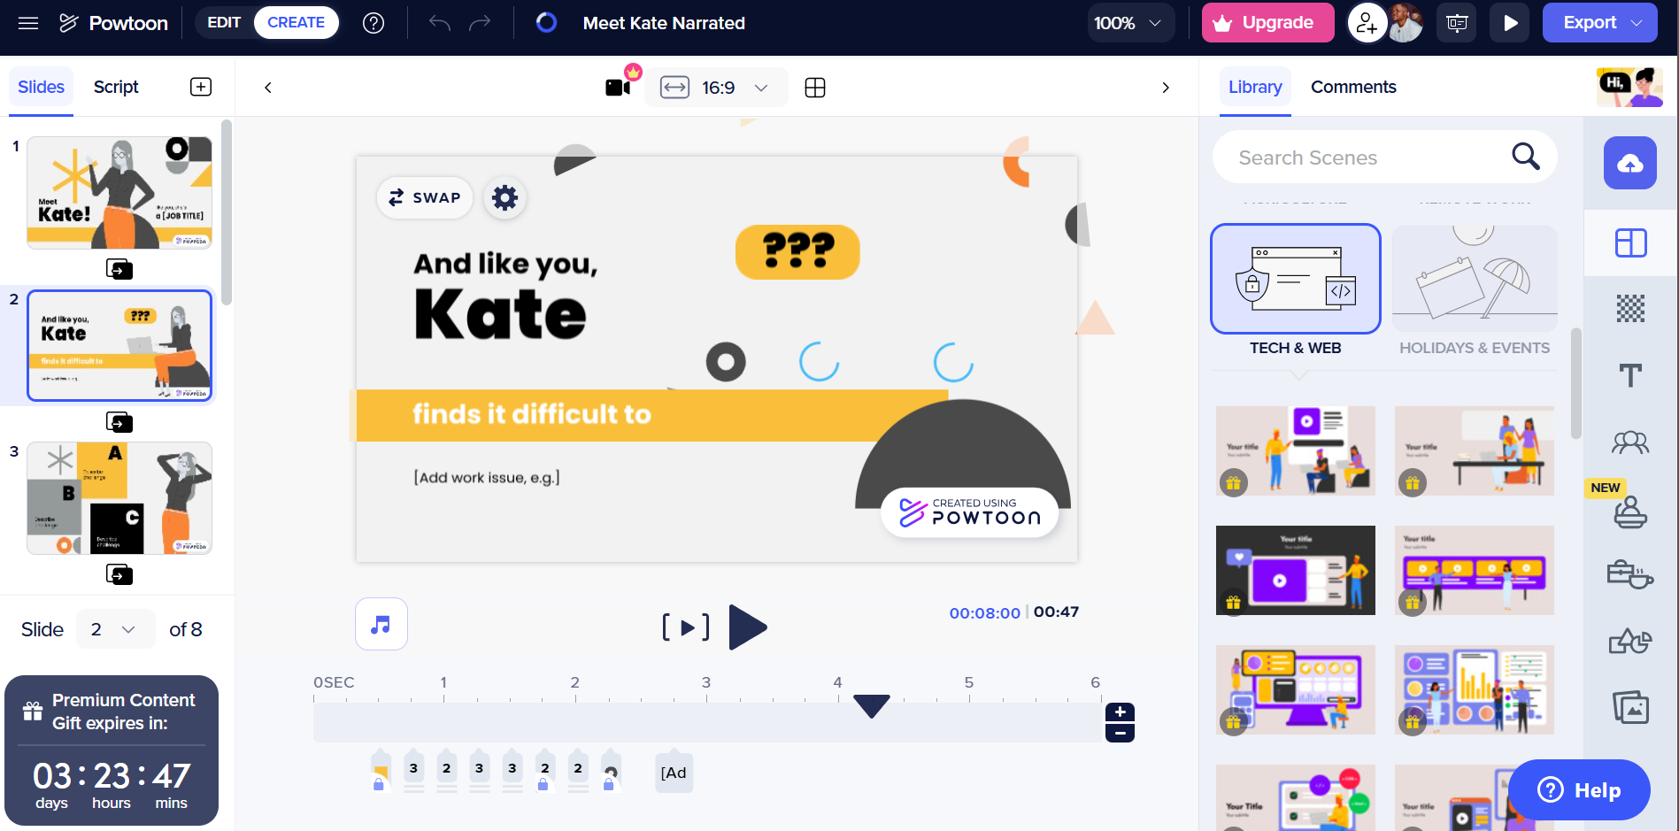The height and width of the screenshot is (831, 1679).
Task: Set transition icon below slide 2
Action: click(x=119, y=422)
